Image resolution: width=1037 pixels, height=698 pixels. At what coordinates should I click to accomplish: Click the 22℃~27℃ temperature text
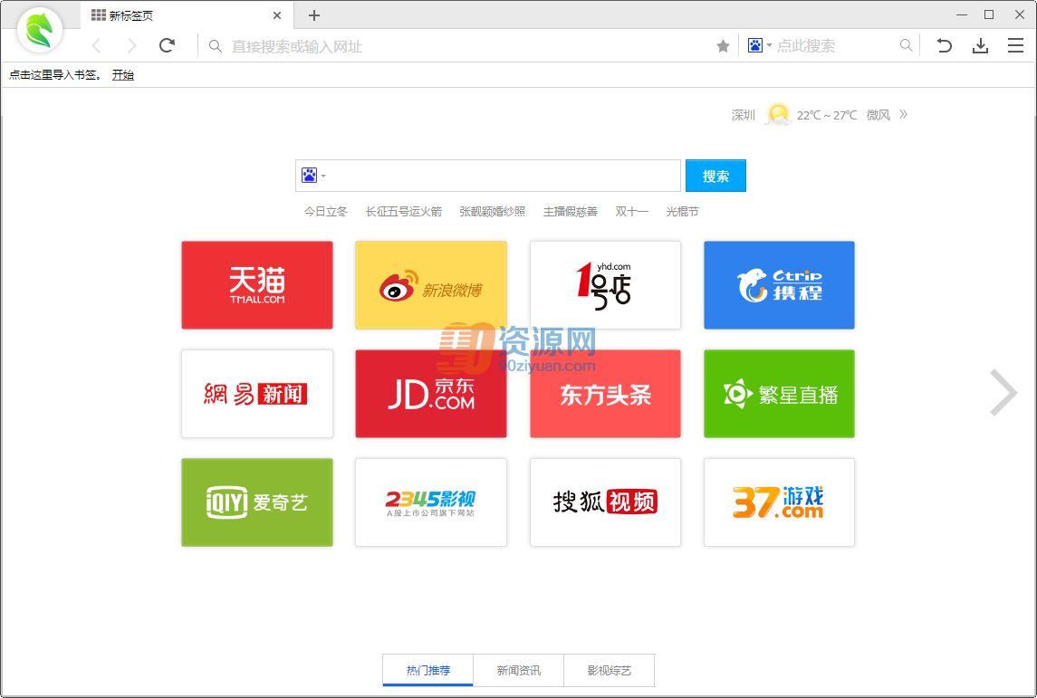coord(827,115)
